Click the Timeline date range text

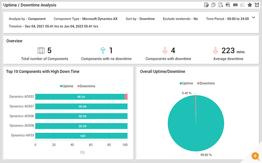(x=53, y=26)
